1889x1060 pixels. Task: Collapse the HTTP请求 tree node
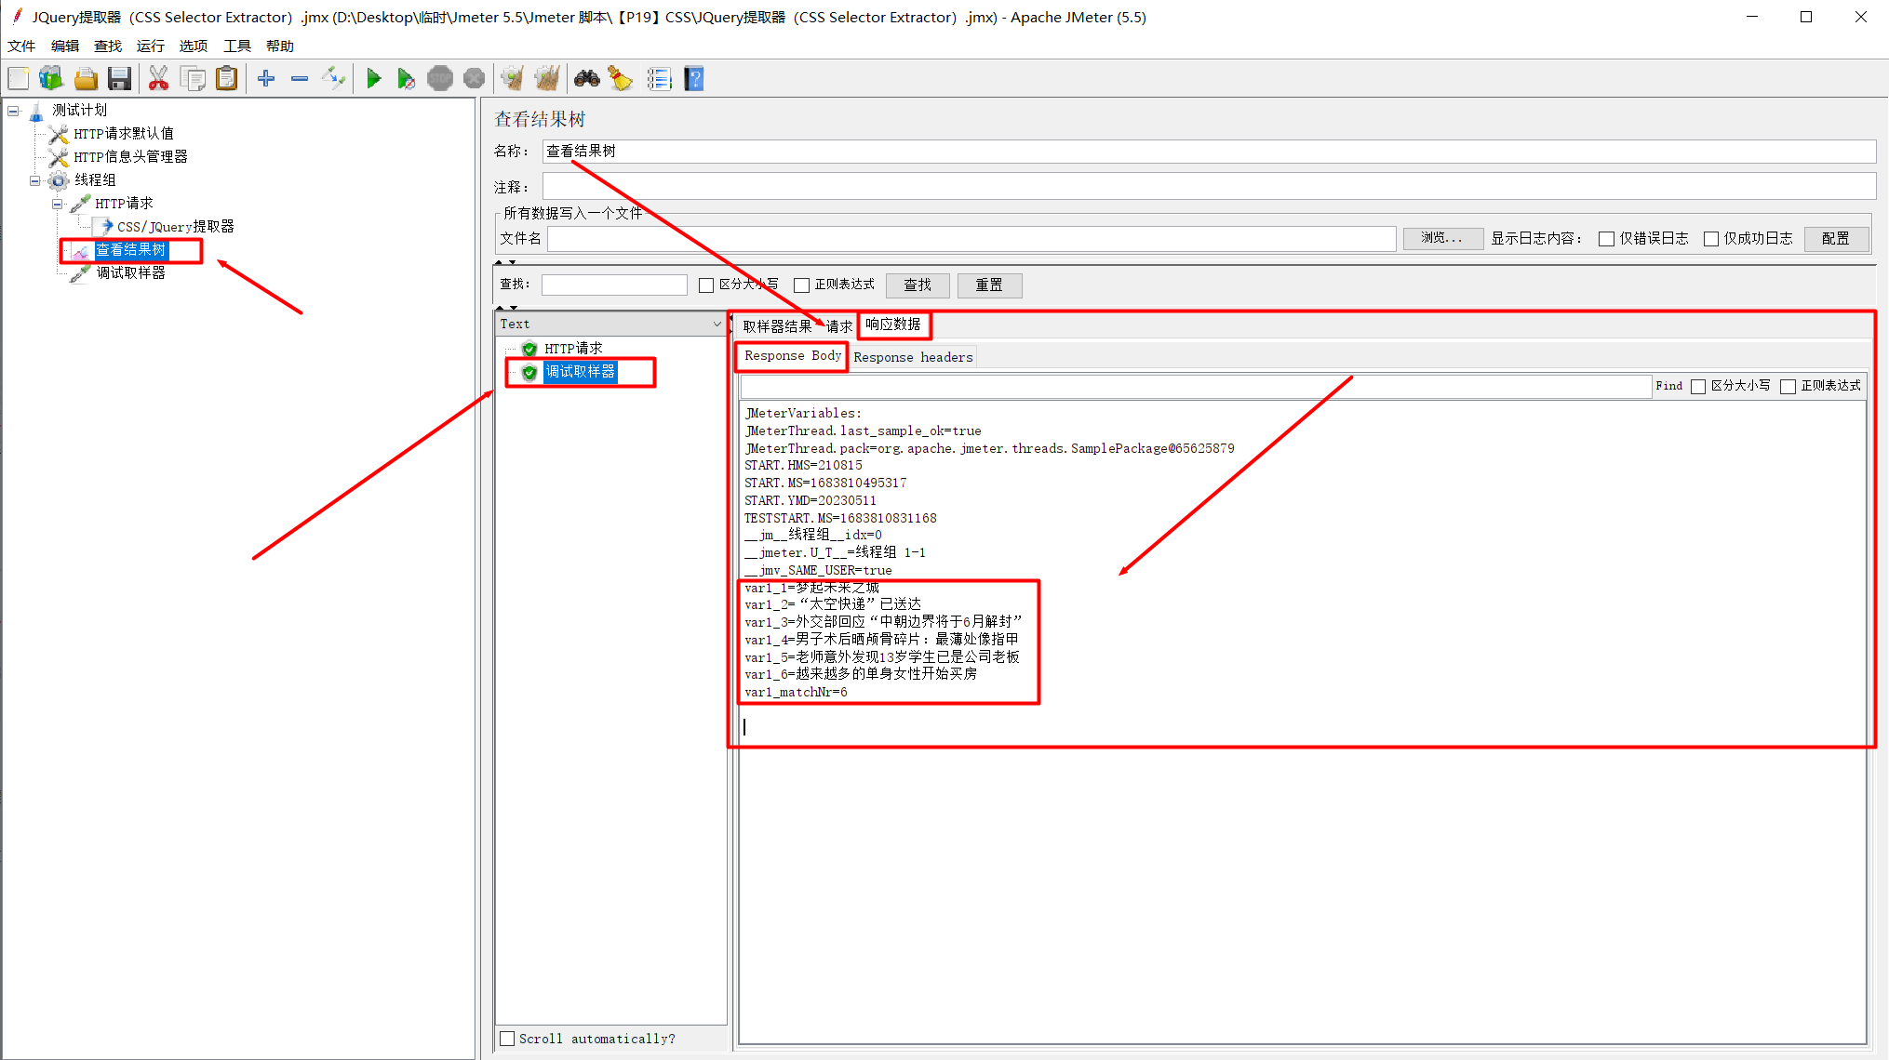58,204
